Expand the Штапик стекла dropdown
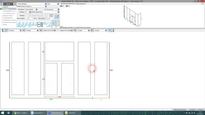The height and width of the screenshot is (115, 205). [58, 12]
